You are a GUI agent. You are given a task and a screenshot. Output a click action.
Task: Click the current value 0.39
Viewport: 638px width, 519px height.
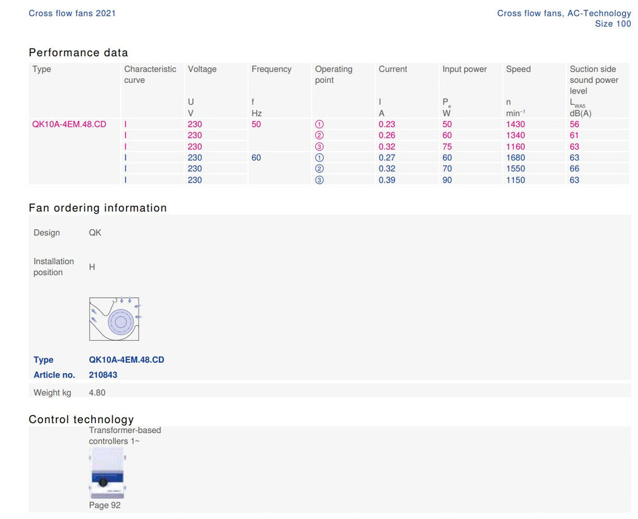[386, 180]
